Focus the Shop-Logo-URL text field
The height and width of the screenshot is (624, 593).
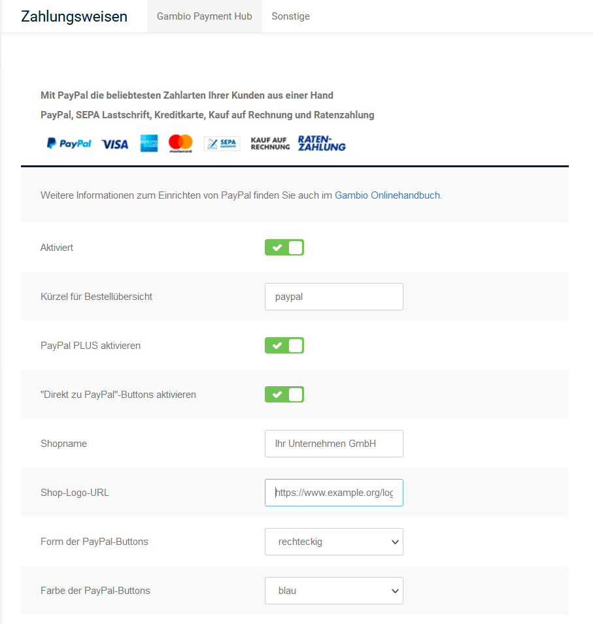coord(334,493)
